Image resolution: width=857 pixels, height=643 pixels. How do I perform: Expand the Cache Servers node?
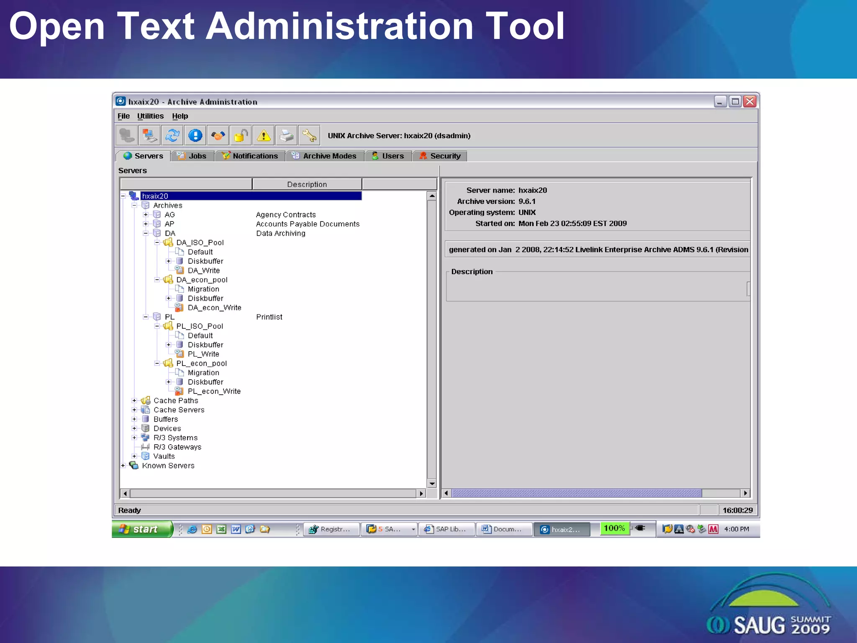[134, 410]
